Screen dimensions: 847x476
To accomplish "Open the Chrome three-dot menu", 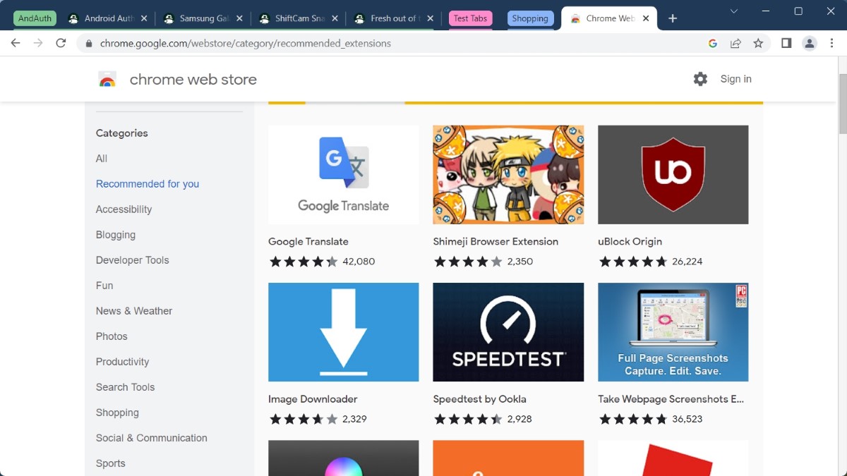I will click(x=832, y=43).
